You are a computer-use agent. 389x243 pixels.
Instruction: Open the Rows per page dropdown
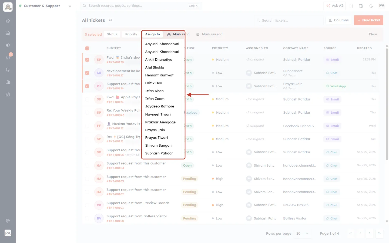click(302, 233)
